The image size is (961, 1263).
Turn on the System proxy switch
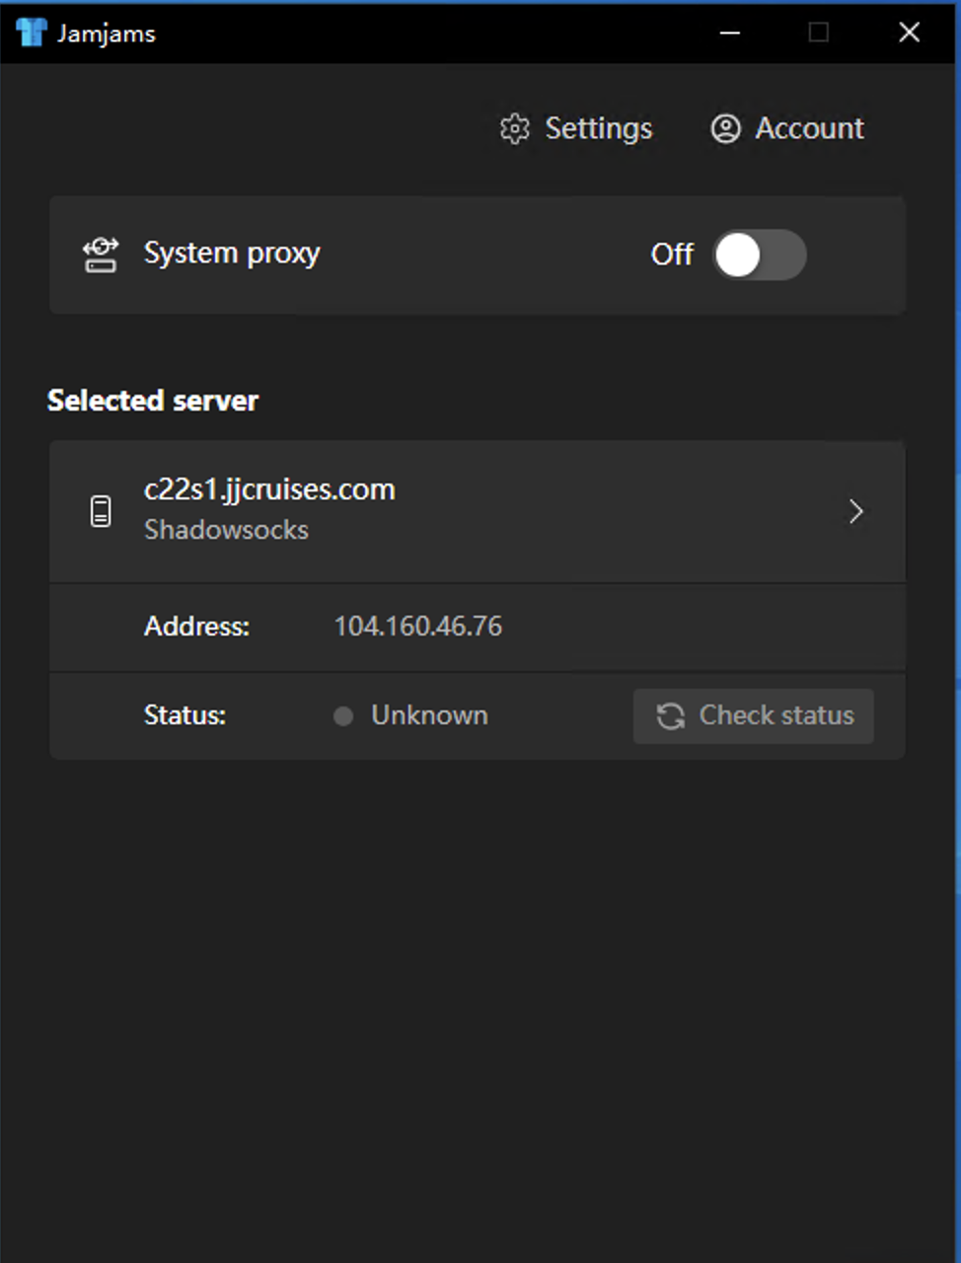click(759, 255)
